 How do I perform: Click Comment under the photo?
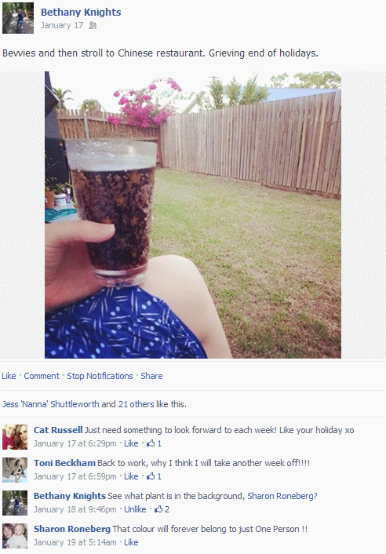[x=42, y=376]
